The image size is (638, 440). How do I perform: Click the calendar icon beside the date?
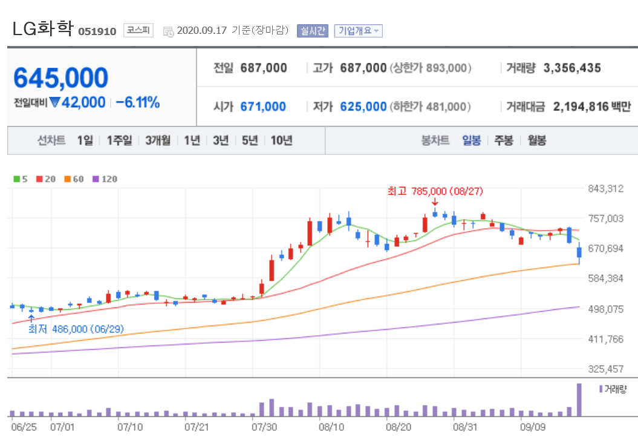pos(169,31)
